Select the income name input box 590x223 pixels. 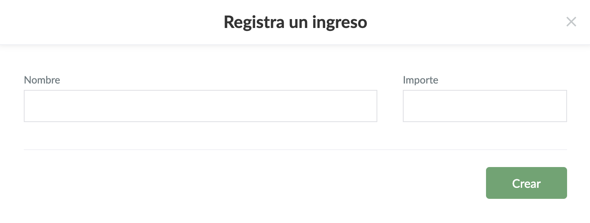[200, 106]
